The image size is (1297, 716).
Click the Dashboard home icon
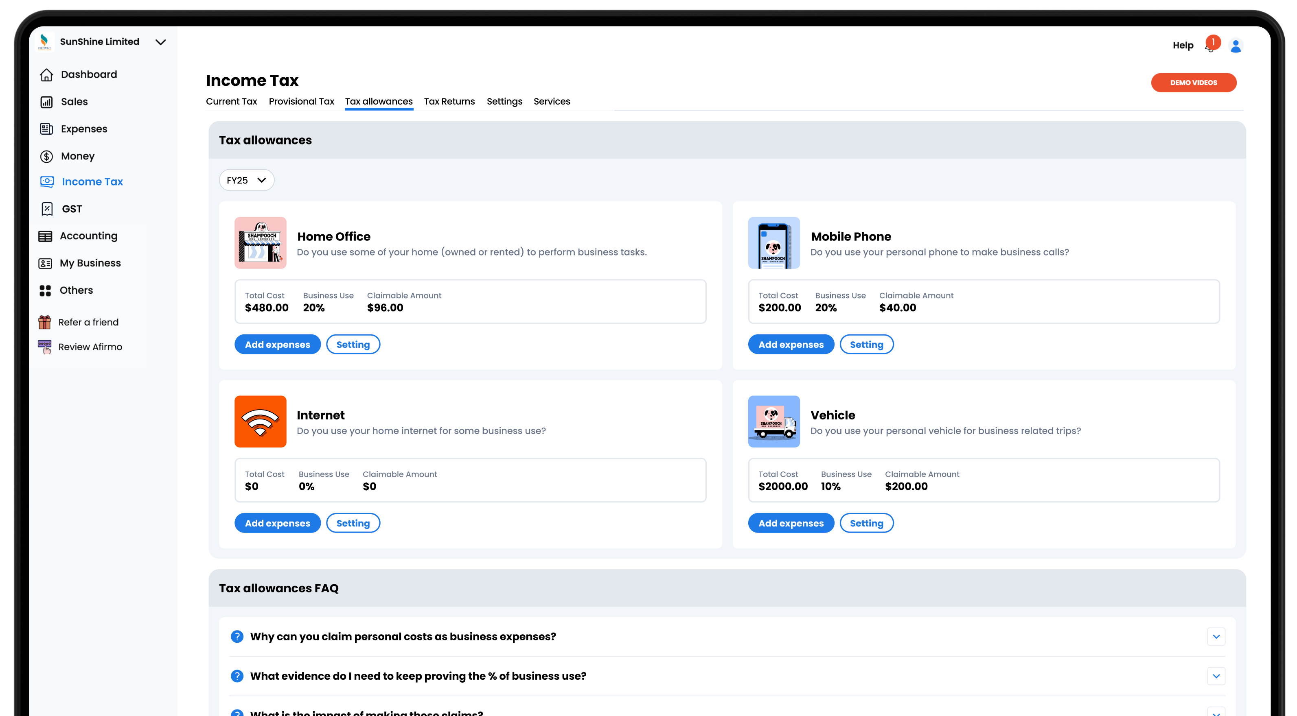[46, 74]
